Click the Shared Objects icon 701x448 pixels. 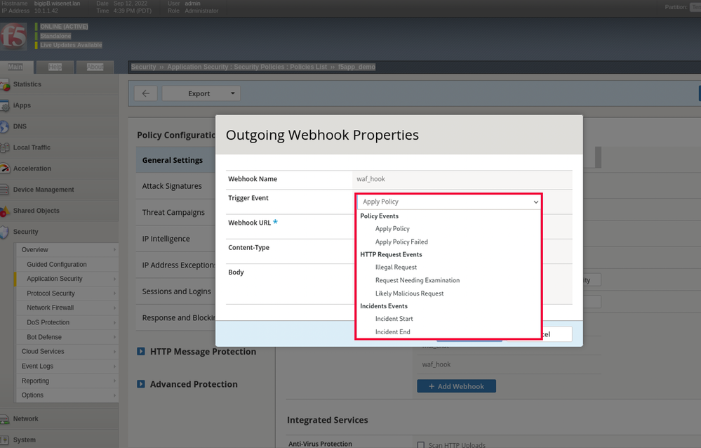pyautogui.click(x=6, y=211)
